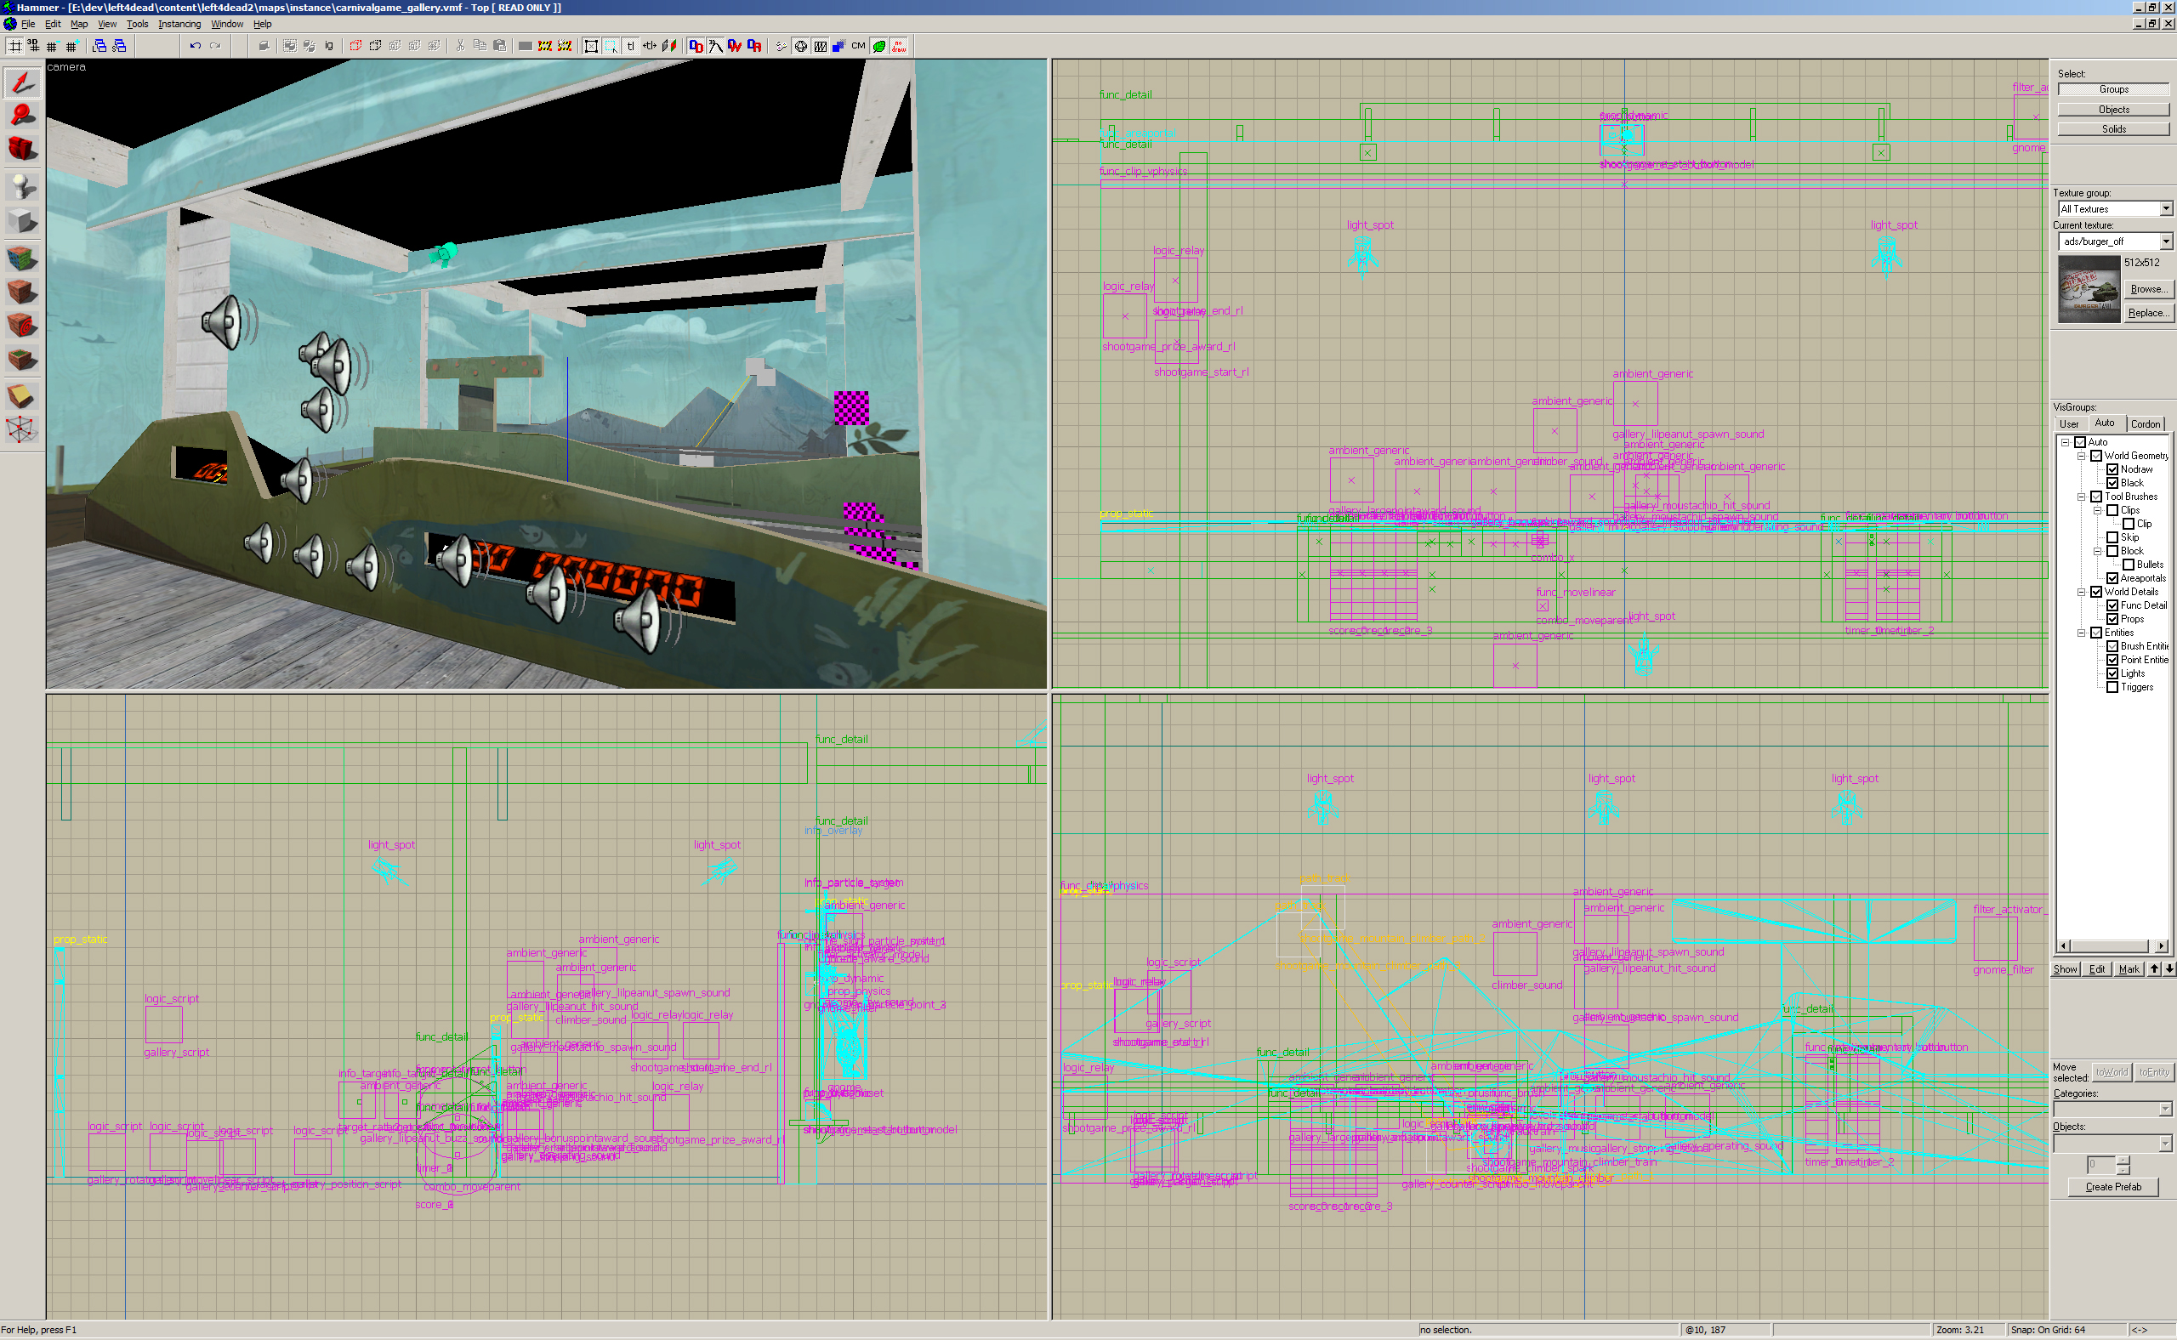Uncheck the Props visgroup checkbox
Screen dimensions: 2177x1340
(x=2112, y=619)
